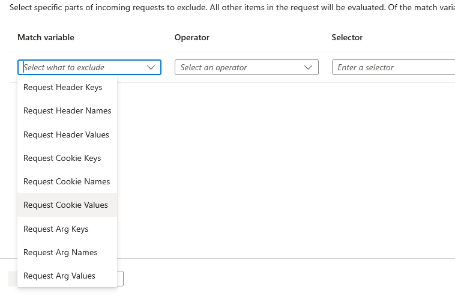Click the chevron icon in Match variable dropdown
Image resolution: width=455 pixels, height=302 pixels.
coord(151,68)
